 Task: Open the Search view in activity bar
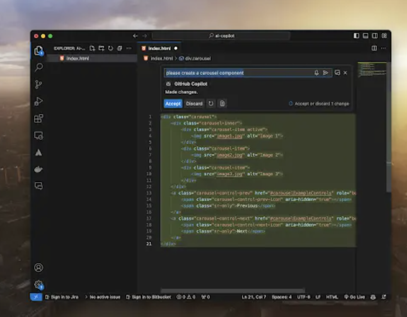39,67
